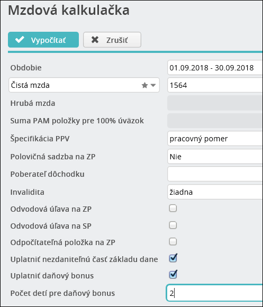
Task: Open the Špecifikácia PPV dropdown
Action: click(215, 139)
